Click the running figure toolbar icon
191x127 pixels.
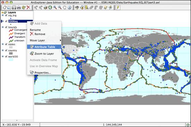pyautogui.click(x=110, y=8)
